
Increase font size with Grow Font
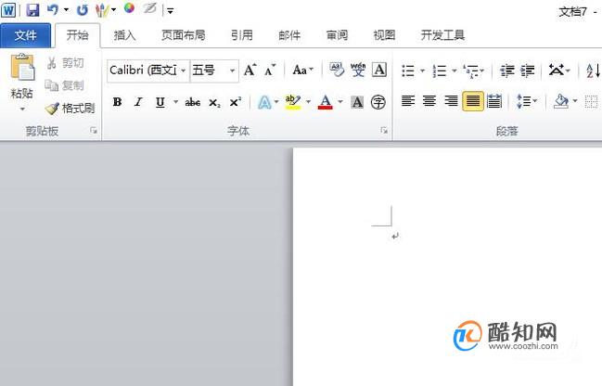250,71
